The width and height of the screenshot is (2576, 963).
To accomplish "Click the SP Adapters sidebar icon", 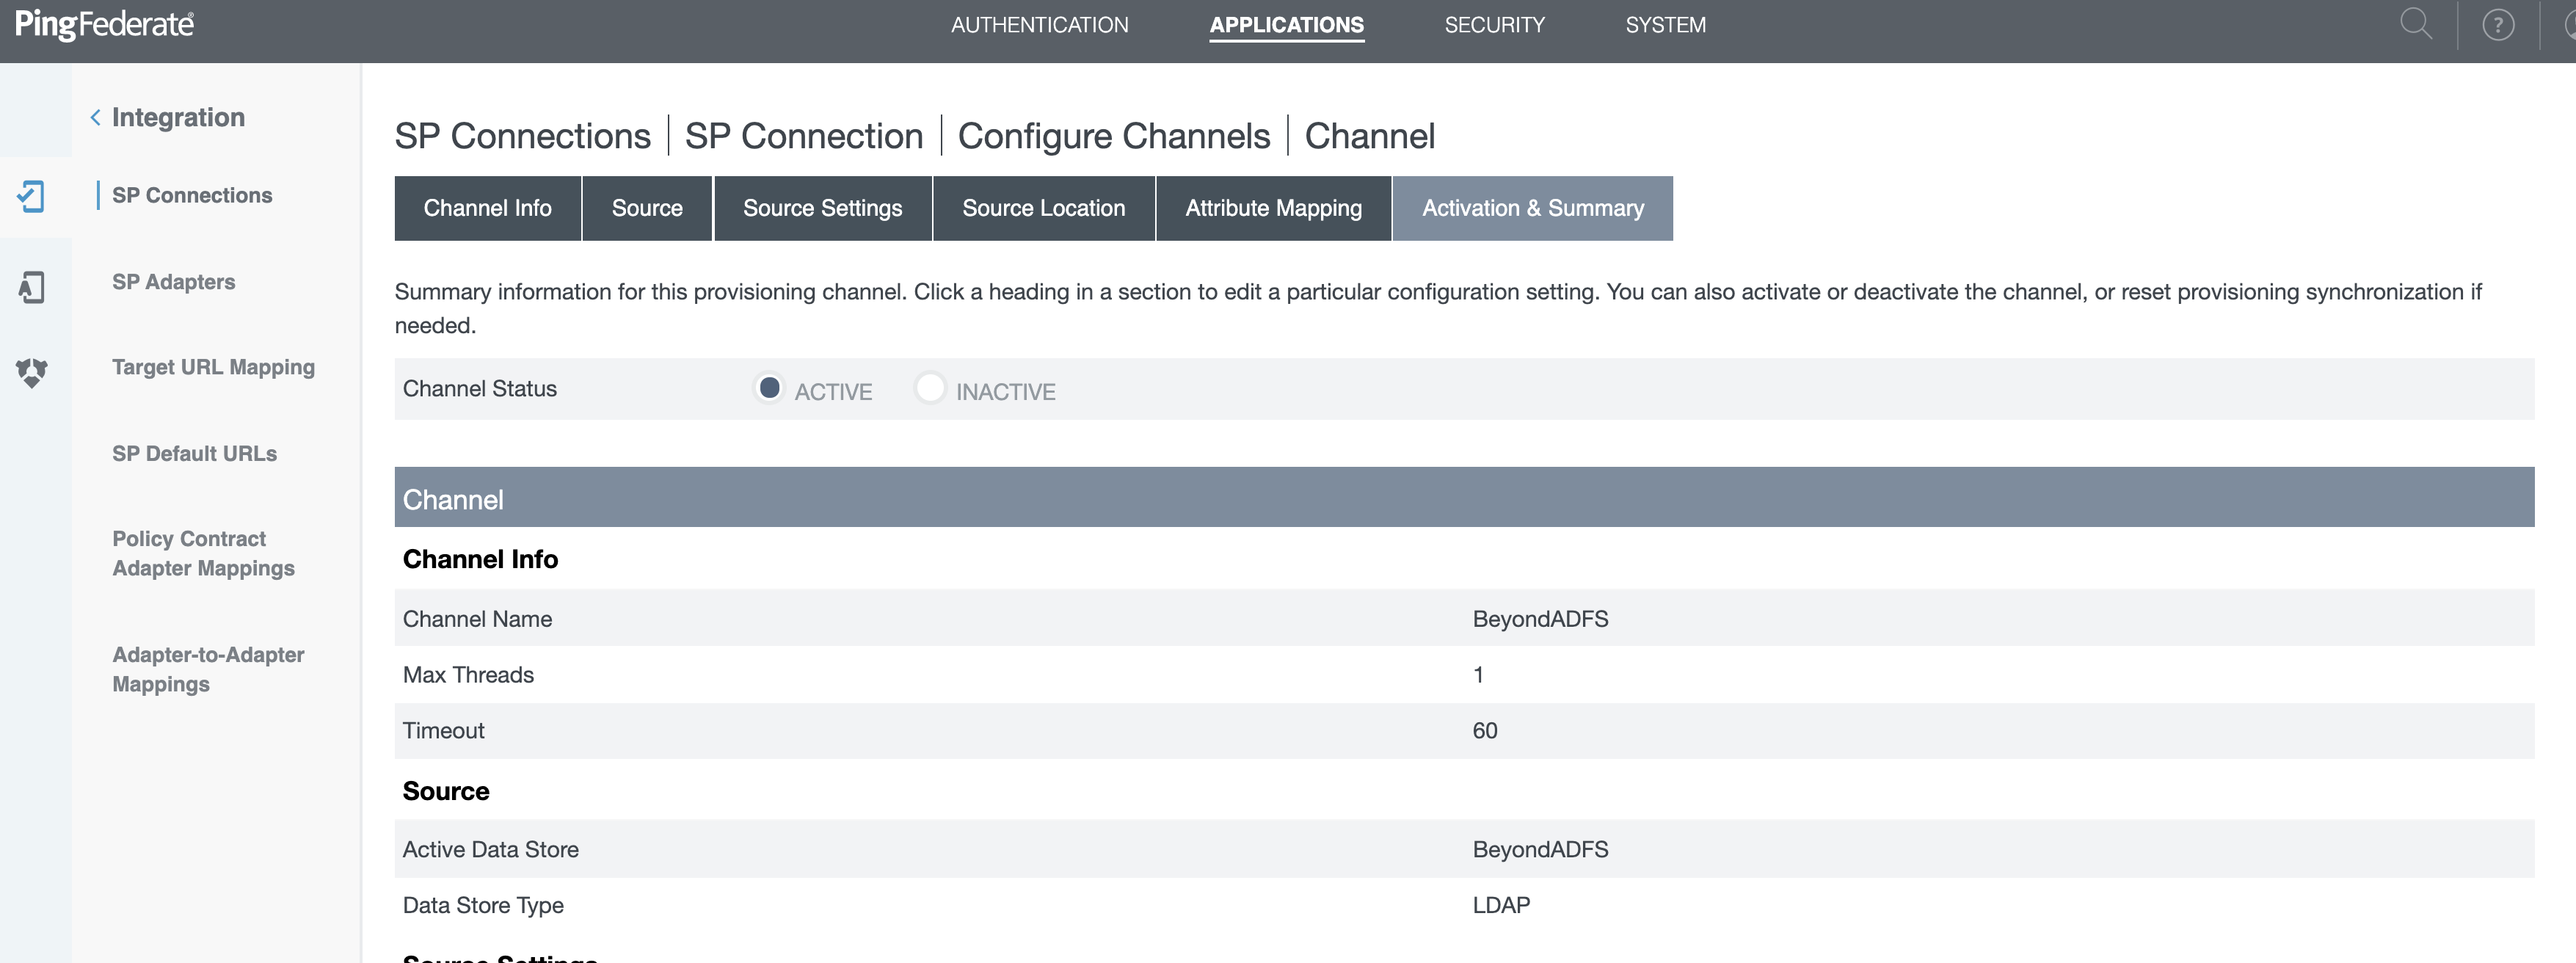I will 32,287.
